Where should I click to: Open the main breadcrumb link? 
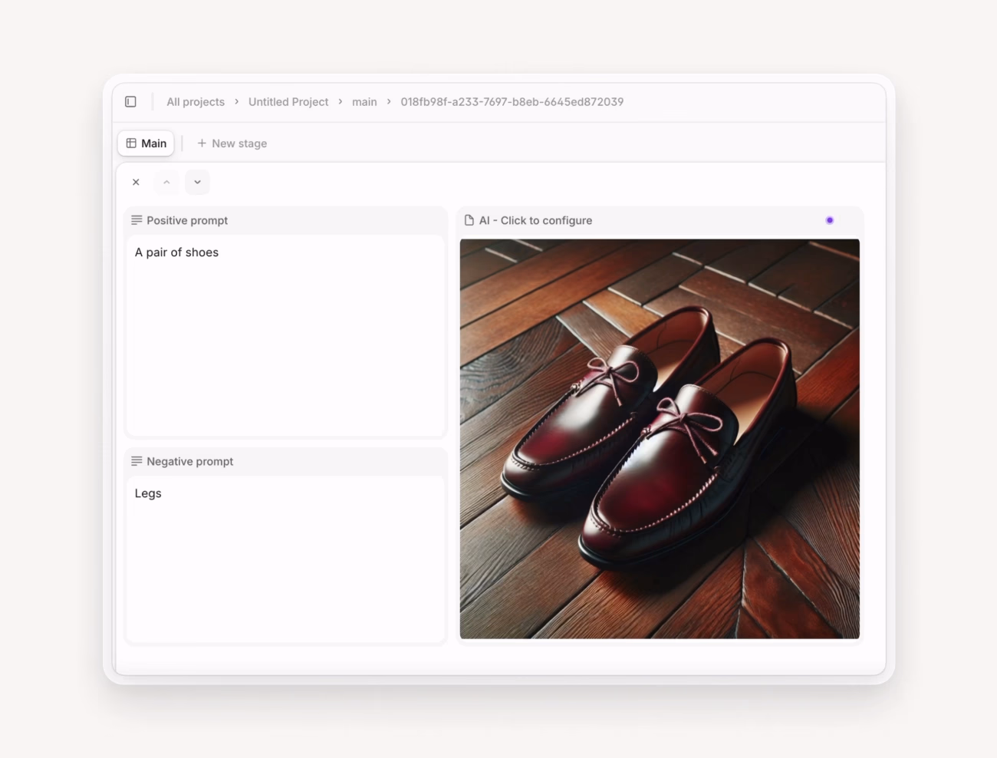pyautogui.click(x=364, y=102)
